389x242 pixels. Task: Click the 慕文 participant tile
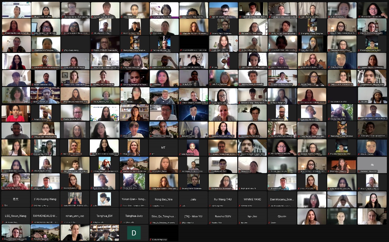point(16,199)
